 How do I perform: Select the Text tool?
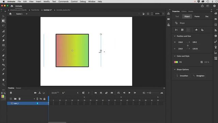coord(3,60)
